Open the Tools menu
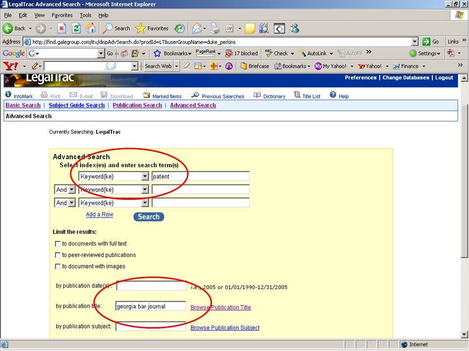The image size is (469, 351). point(85,15)
